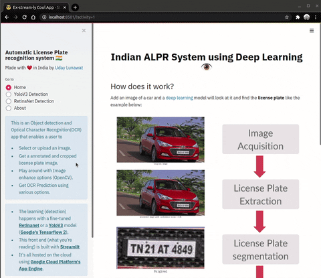Image resolution: width=321 pixels, height=278 pixels.
Task: Open Google Cloud Platform's App Engine link
Action: click(49, 265)
